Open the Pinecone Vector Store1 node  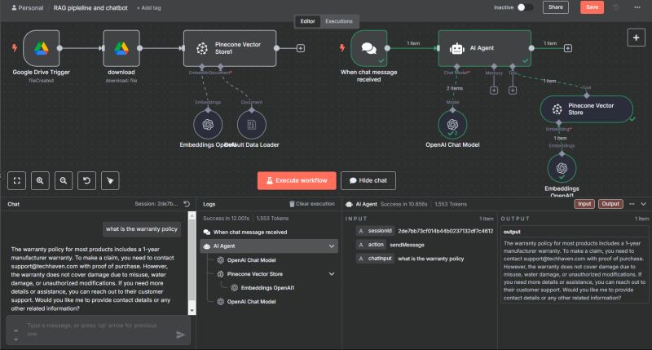tap(230, 48)
